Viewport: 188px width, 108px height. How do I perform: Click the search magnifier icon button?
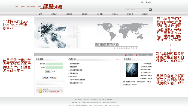(x=150, y=10)
